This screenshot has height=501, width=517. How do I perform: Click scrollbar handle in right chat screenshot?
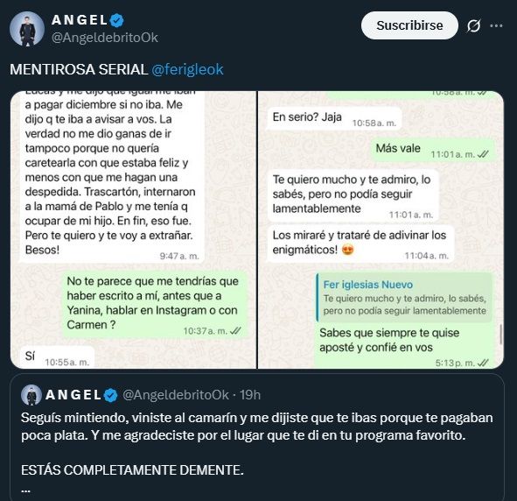[501, 335]
